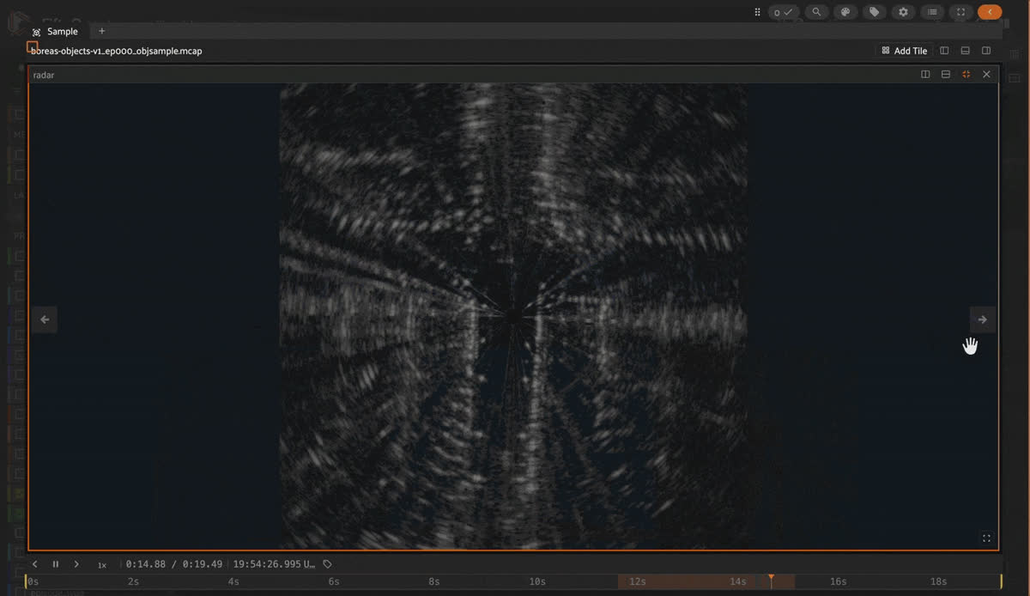The image size is (1030, 596).
Task: Click the radar image center
Action: point(513,316)
